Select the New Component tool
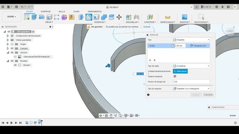Viewport: 239px width, 134px height. point(128,17)
